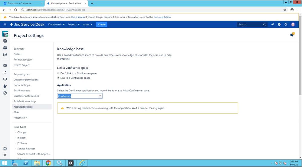Select the Problem issue type

point(22,143)
